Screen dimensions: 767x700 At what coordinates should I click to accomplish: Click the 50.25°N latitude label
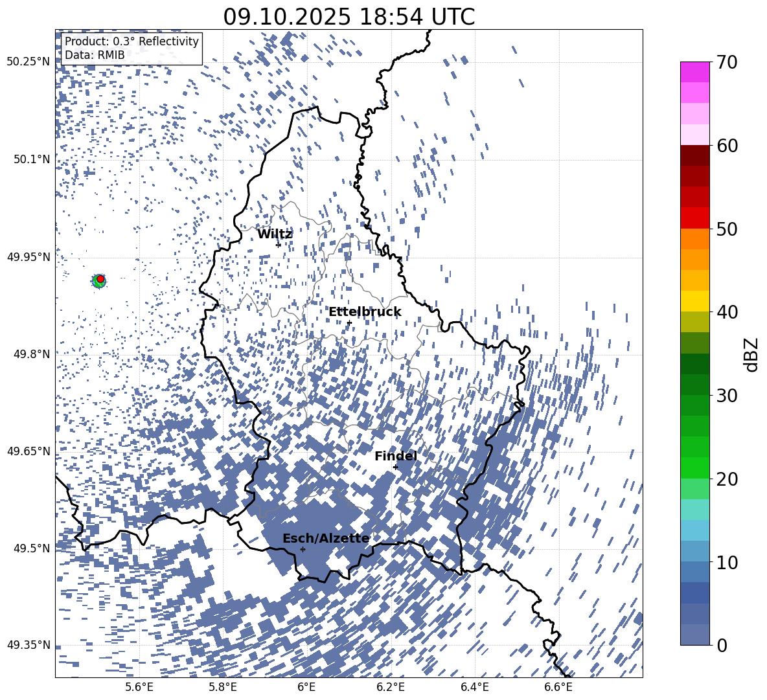point(29,62)
